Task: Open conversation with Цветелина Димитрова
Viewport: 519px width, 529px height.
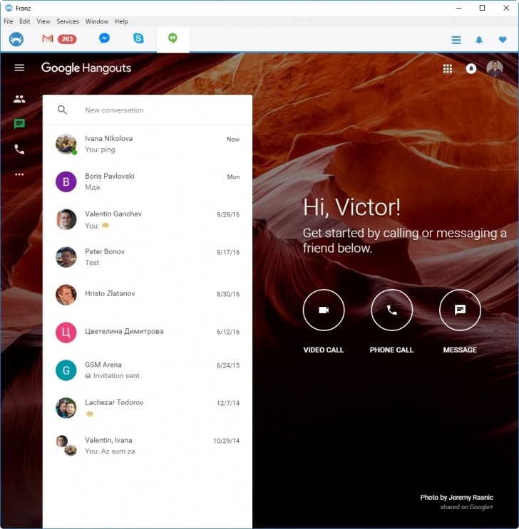Action: 148,332
